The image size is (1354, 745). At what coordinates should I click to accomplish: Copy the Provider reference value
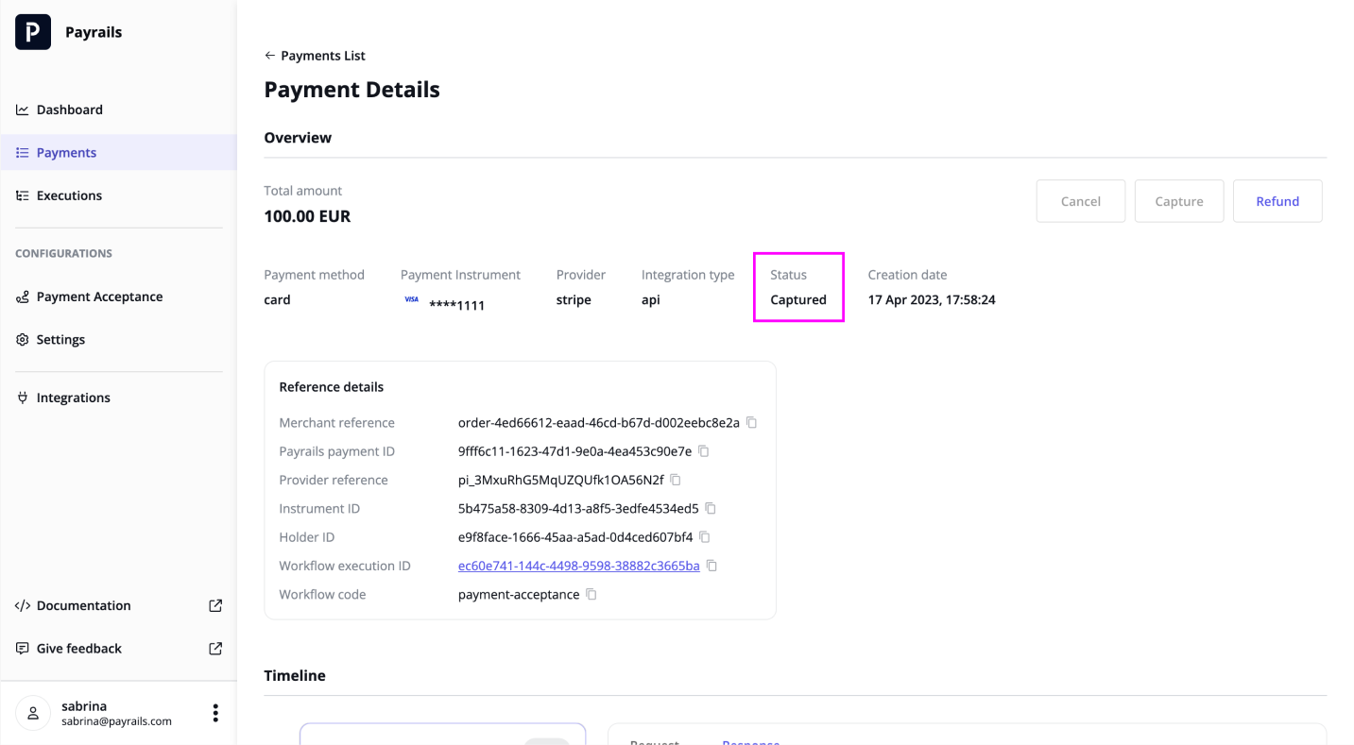pyautogui.click(x=676, y=480)
